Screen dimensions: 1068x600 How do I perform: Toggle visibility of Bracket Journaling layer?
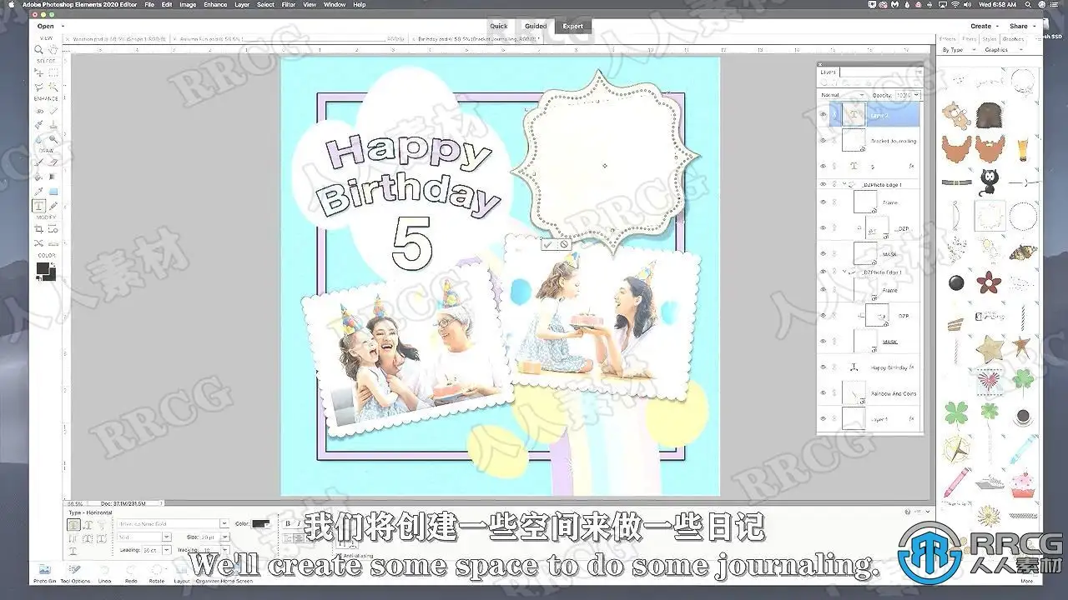824,141
